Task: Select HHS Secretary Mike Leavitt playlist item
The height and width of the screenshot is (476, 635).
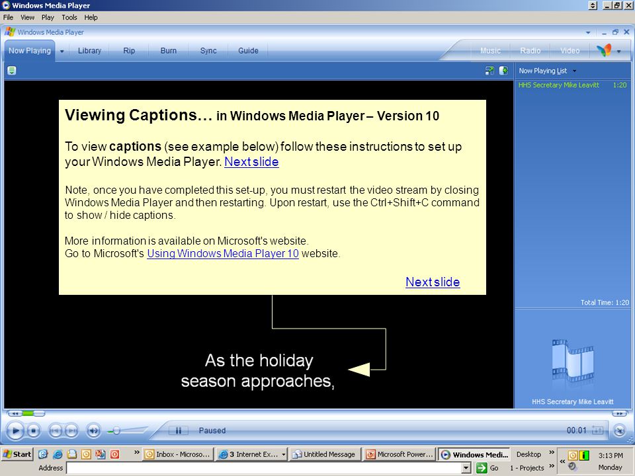Action: [x=572, y=85]
